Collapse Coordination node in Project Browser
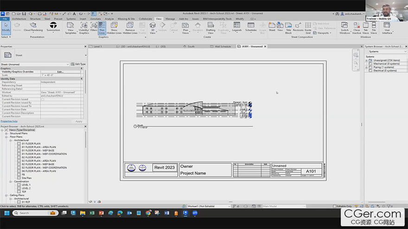Viewport: 408px width, 229px height. click(10, 181)
